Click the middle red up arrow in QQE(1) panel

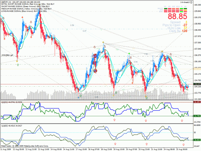coord(146,120)
